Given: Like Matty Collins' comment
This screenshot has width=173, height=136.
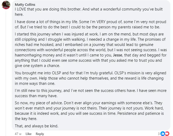Looking at the screenshot, I should tap(29, 134).
